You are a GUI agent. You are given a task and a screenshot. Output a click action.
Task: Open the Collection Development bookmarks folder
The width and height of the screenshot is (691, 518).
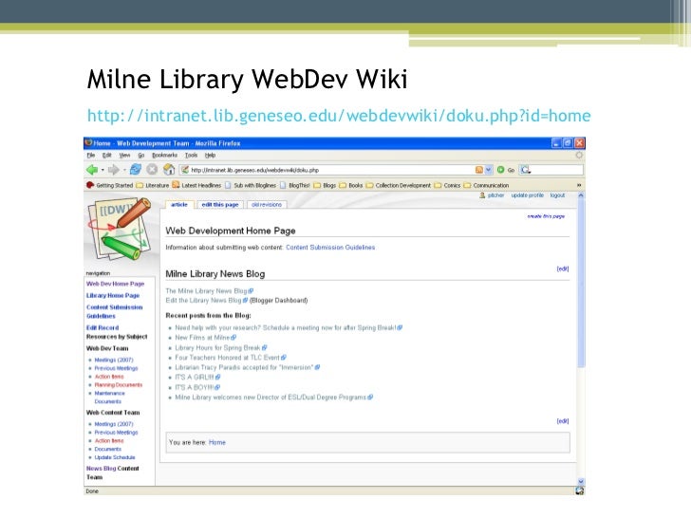point(399,185)
